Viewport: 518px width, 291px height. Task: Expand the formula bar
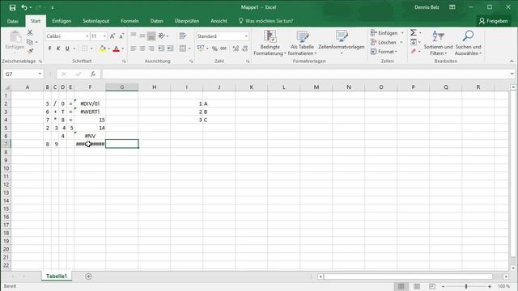click(512, 74)
